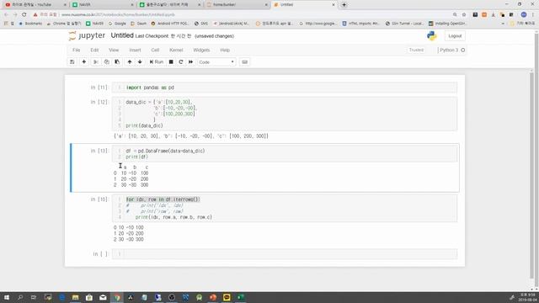Interrupt the kernel with the stop icon
This screenshot has height=303, width=539.
point(171,61)
